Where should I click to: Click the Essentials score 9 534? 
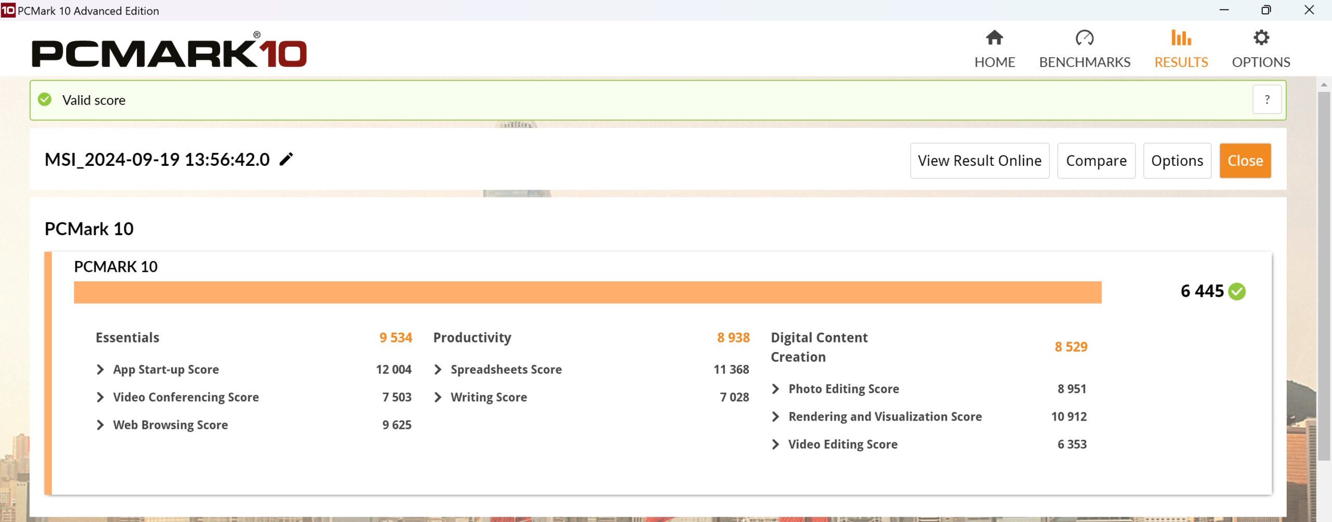point(395,337)
